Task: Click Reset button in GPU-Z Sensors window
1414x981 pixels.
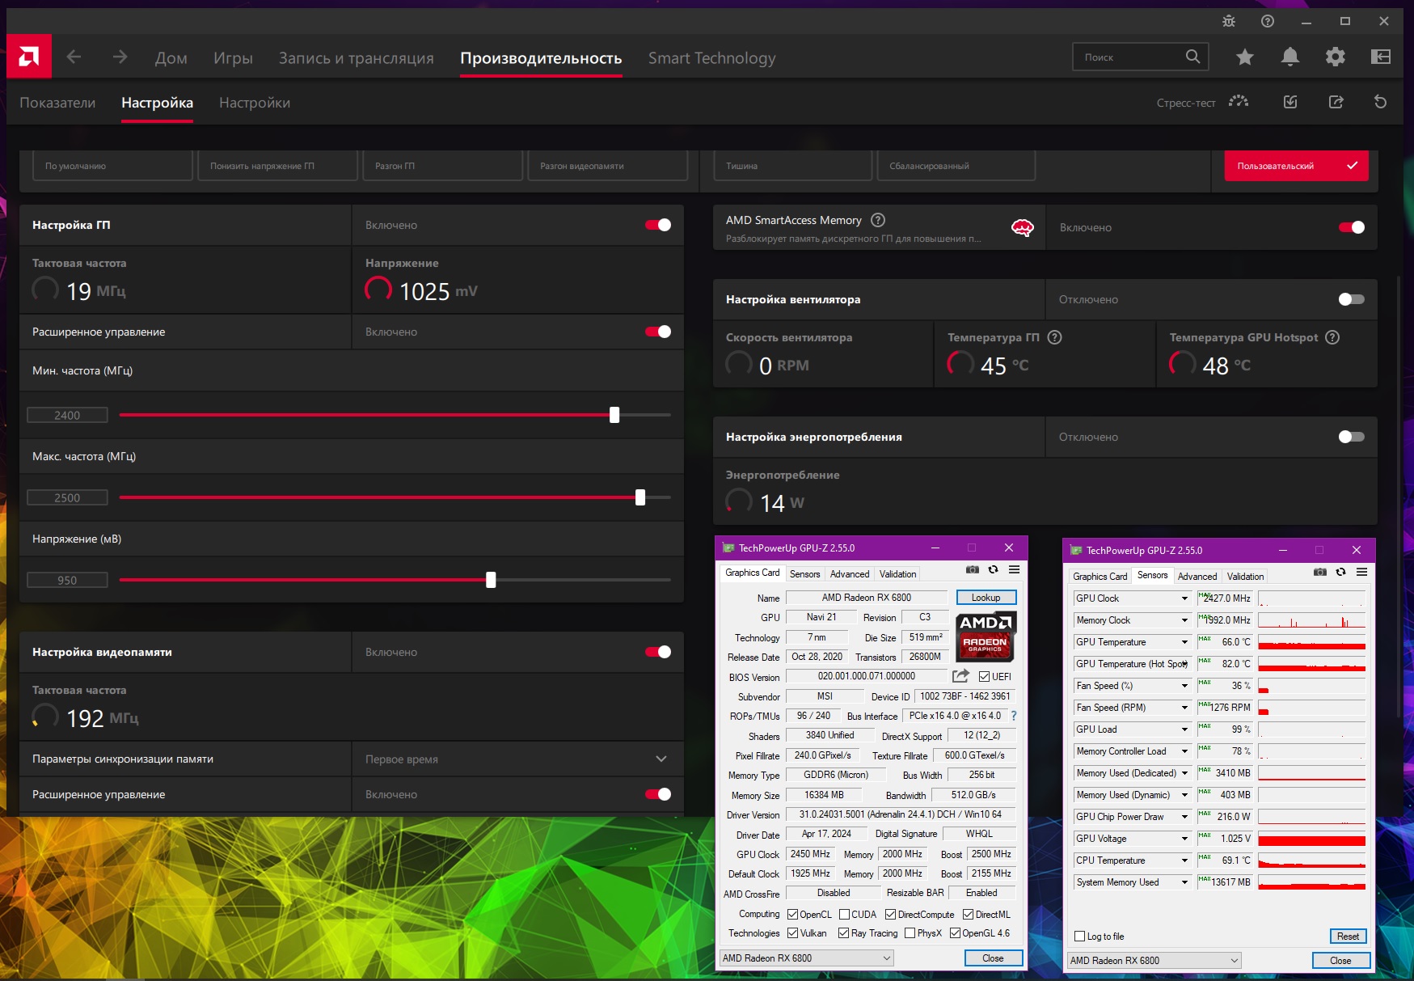Action: pyautogui.click(x=1348, y=937)
